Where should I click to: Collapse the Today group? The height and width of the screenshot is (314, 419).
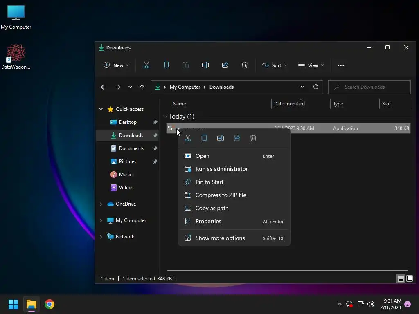point(165,117)
